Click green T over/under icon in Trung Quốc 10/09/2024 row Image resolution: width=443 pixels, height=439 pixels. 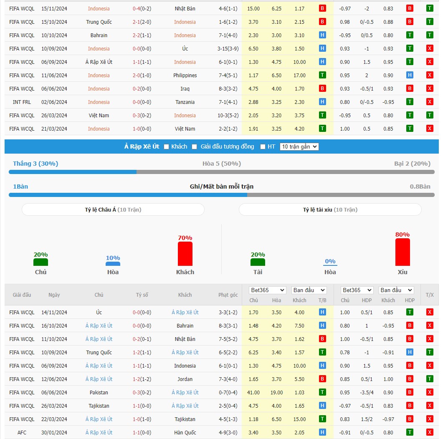(430, 352)
